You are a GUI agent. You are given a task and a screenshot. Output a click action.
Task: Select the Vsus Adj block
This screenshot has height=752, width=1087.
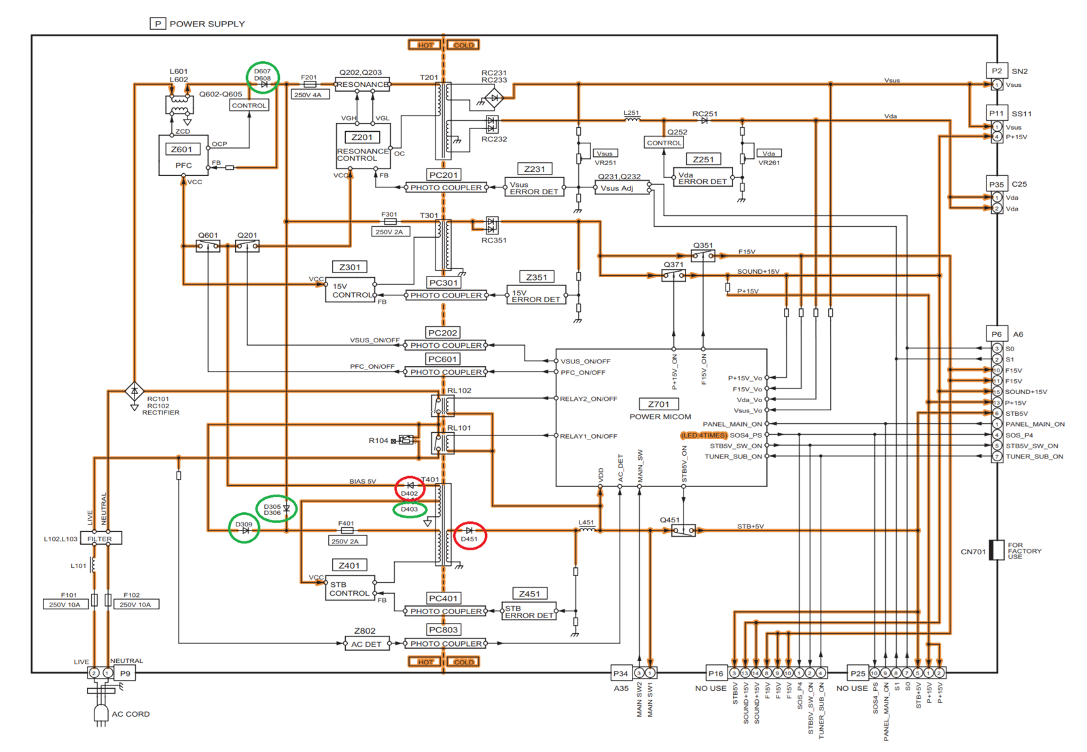[x=621, y=188]
